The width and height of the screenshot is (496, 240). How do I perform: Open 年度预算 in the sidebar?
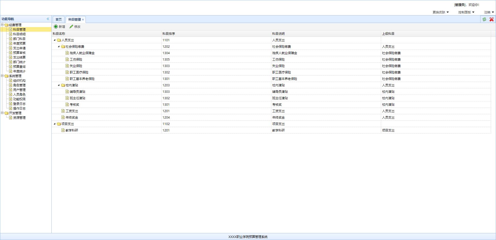[x=19, y=43]
